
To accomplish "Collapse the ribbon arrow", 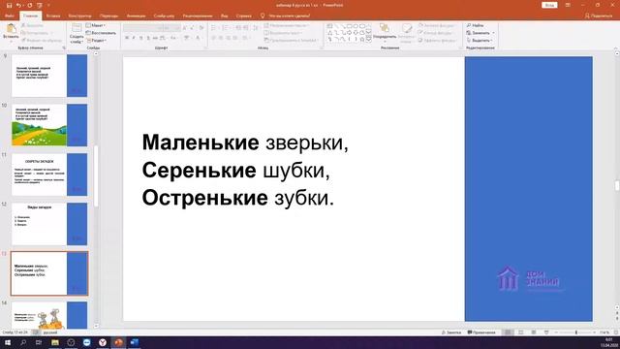I will click(616, 48).
